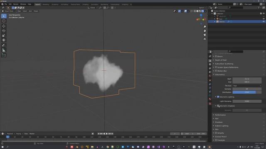Screen dimensions: 266x149
Task: Click the Light Clamping value field
Action: (247, 101)
